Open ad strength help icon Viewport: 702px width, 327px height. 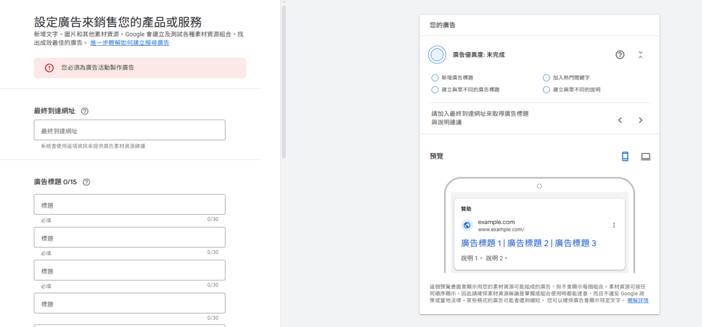click(620, 54)
